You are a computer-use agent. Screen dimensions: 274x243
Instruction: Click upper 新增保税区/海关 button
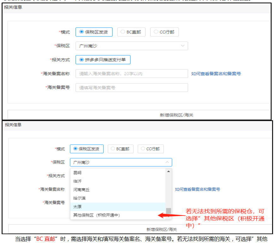click(x=176, y=115)
